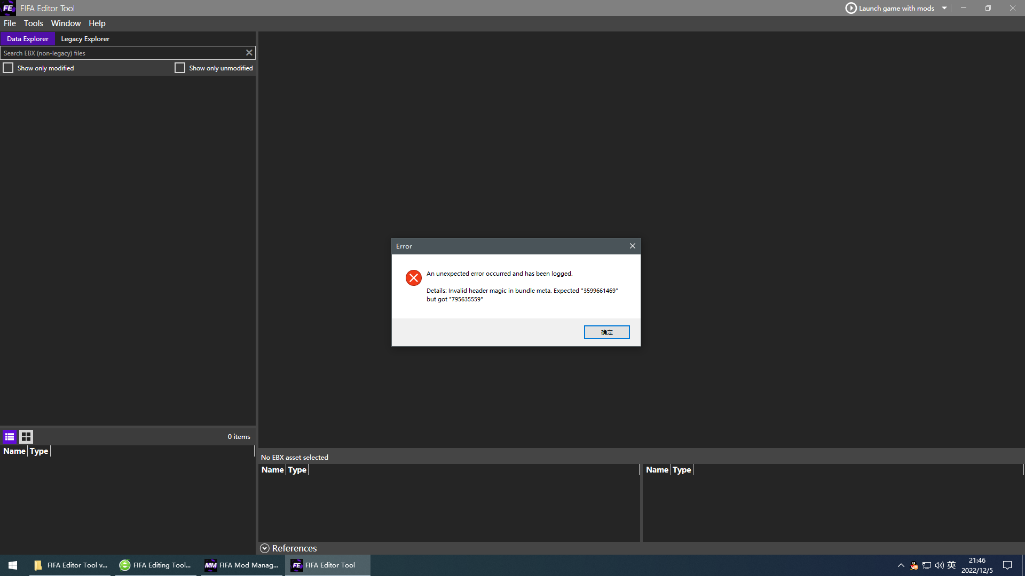The image size is (1025, 576).
Task: Open the Window menu
Action: coord(66,23)
